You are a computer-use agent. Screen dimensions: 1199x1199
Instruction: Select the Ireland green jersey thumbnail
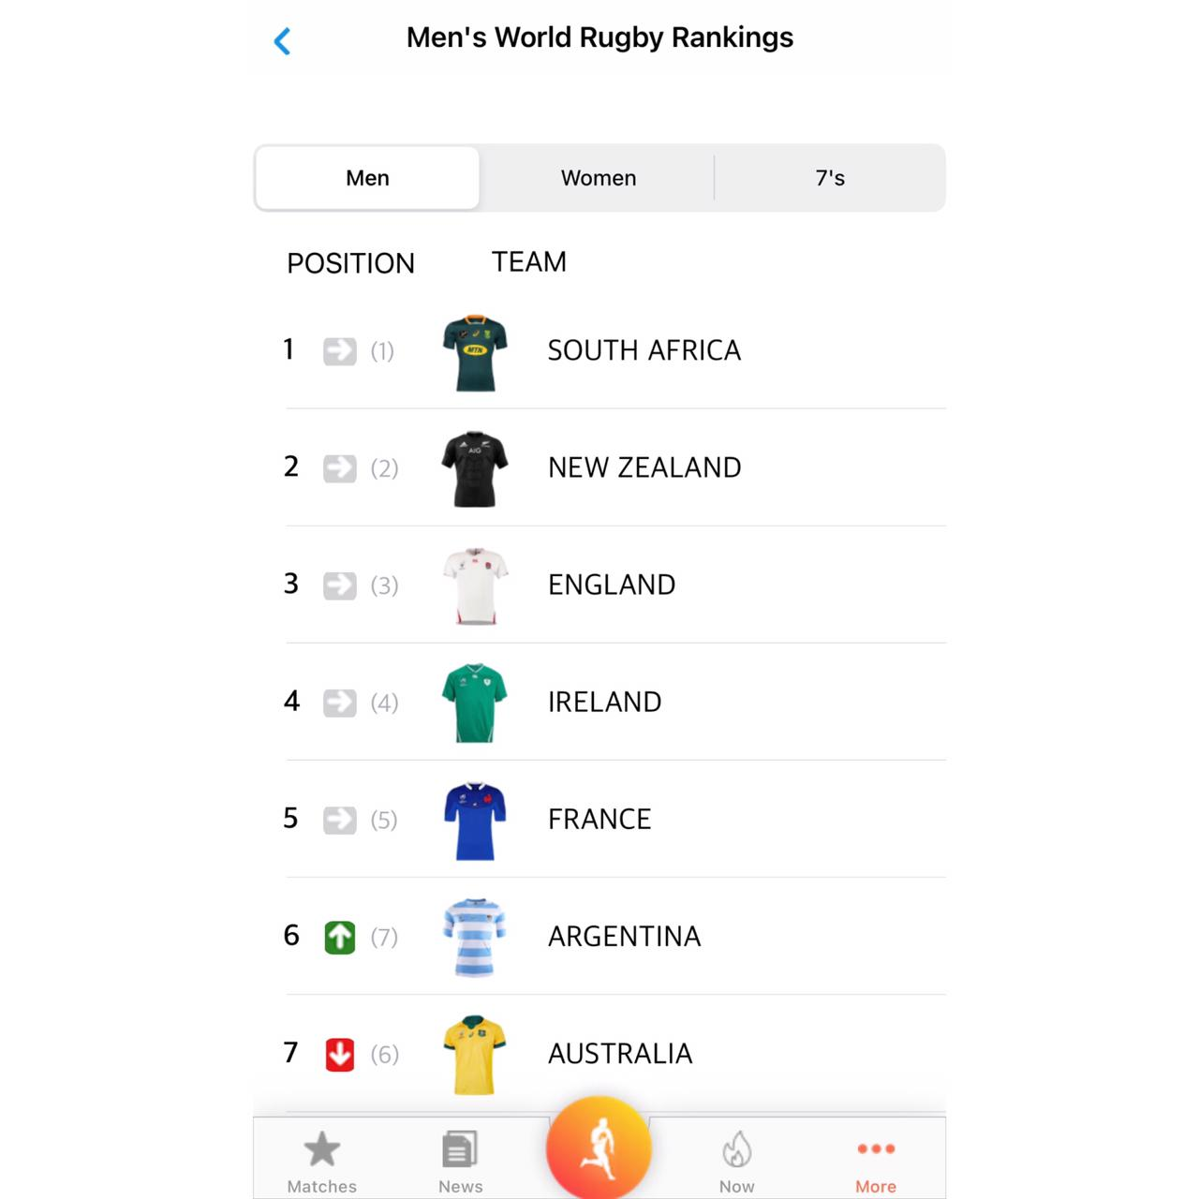click(x=475, y=703)
